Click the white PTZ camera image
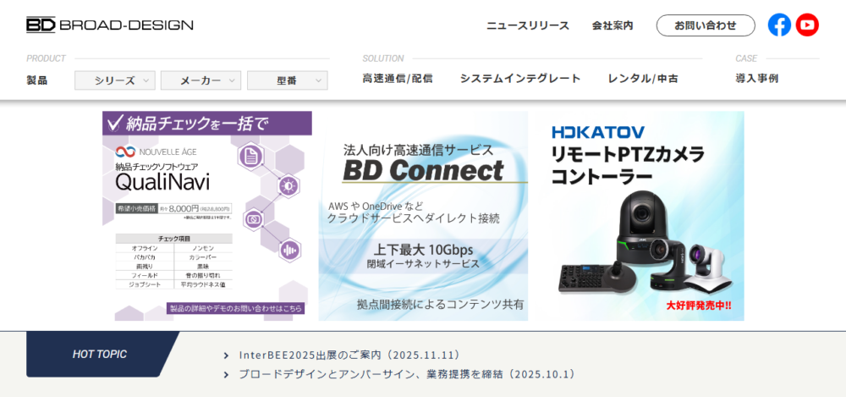Screen dimensions: 846x397 (x=707, y=267)
